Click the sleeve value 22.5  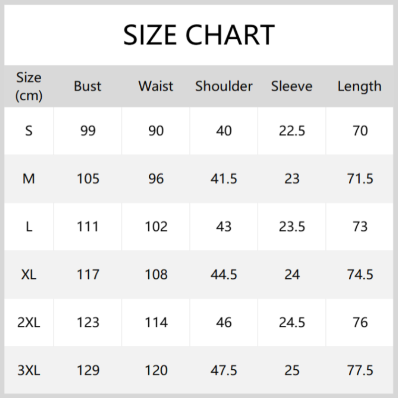point(292,131)
